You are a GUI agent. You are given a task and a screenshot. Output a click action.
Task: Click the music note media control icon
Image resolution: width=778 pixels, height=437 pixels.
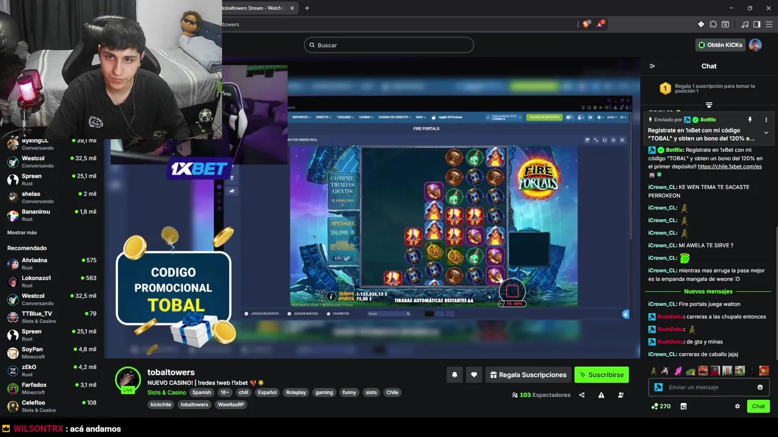click(745, 24)
